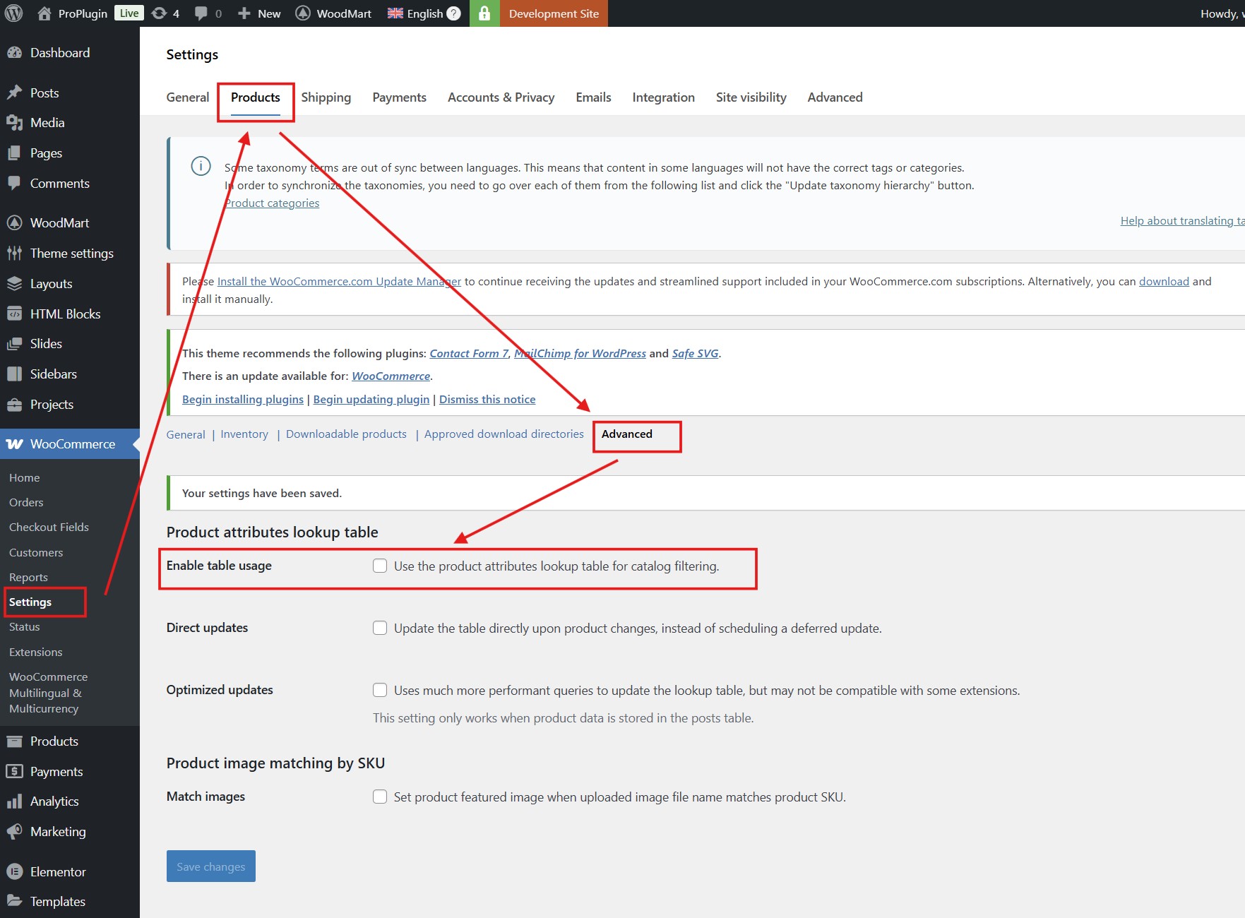Viewport: 1245px width, 918px height.
Task: Click the WoodMart sidebar logo icon
Action: click(15, 223)
